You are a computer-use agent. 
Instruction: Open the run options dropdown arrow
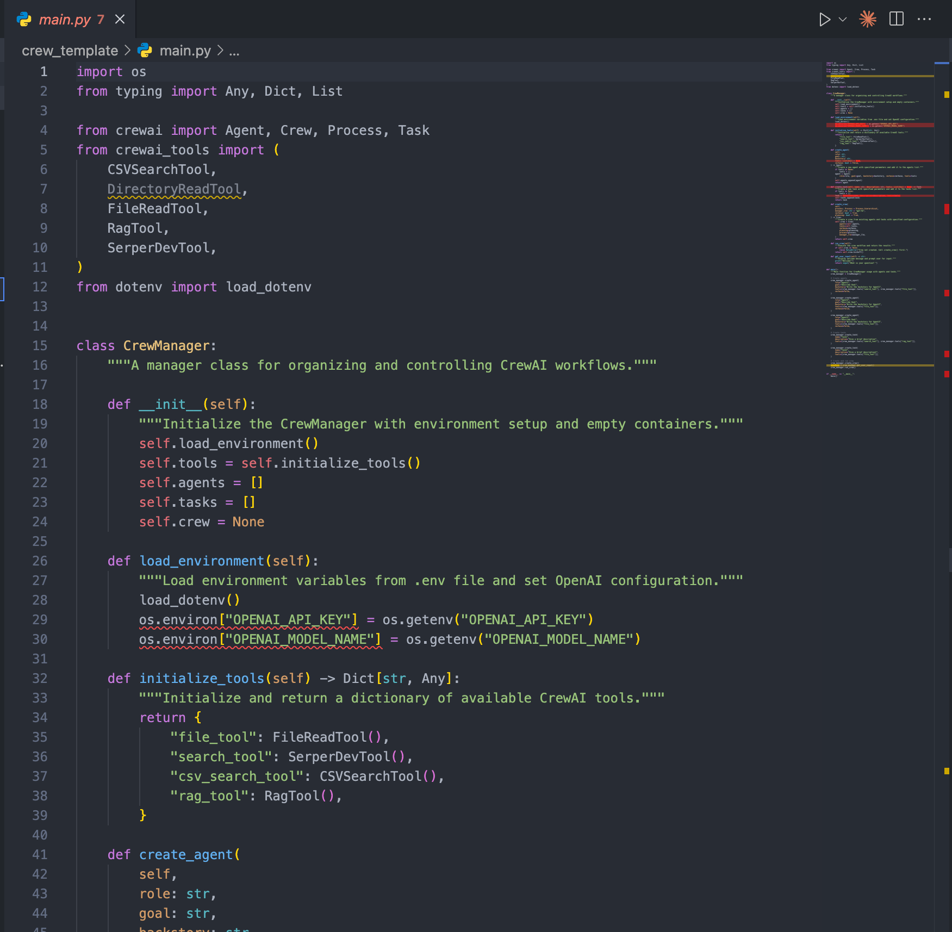click(843, 20)
